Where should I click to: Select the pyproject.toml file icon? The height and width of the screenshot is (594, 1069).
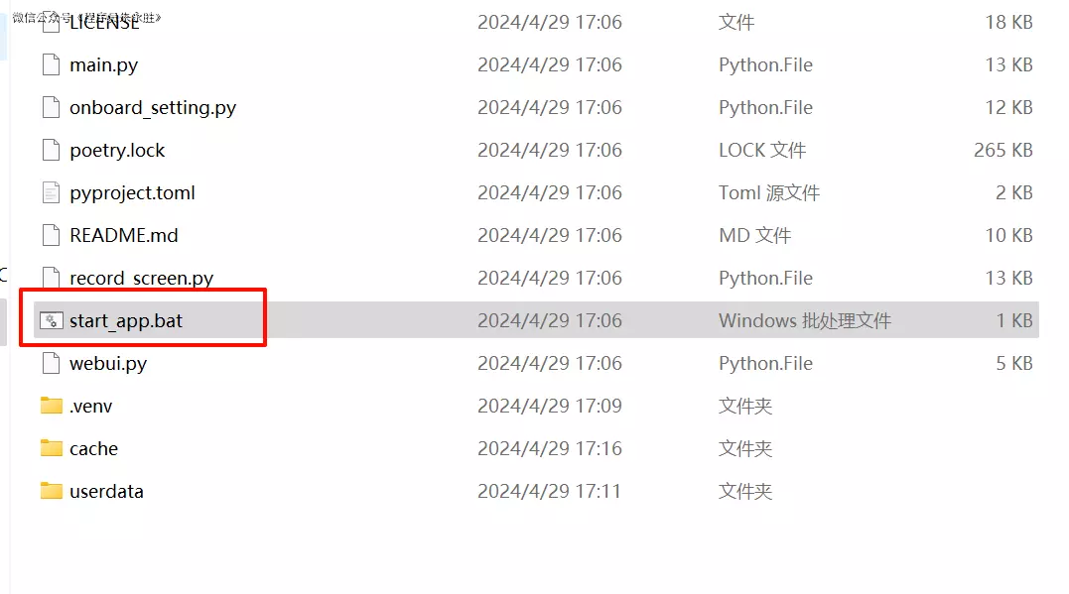coord(52,193)
